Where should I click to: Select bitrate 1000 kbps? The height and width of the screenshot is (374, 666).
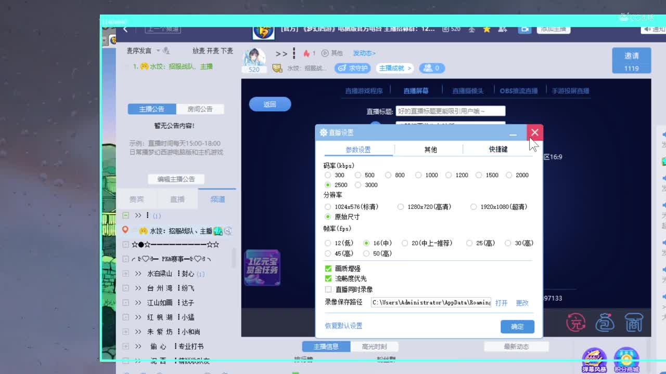click(418, 175)
